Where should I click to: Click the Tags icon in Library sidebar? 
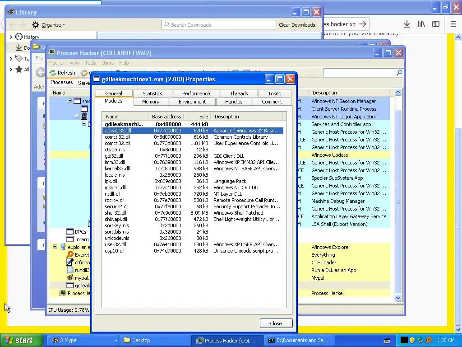(19, 58)
